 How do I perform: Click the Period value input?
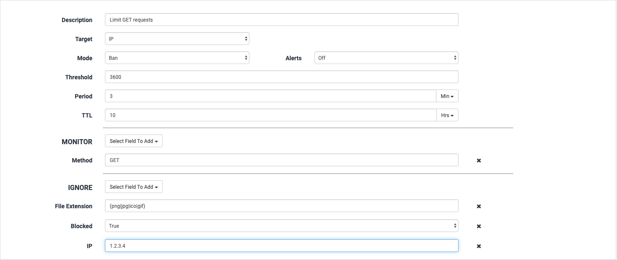[x=270, y=96]
